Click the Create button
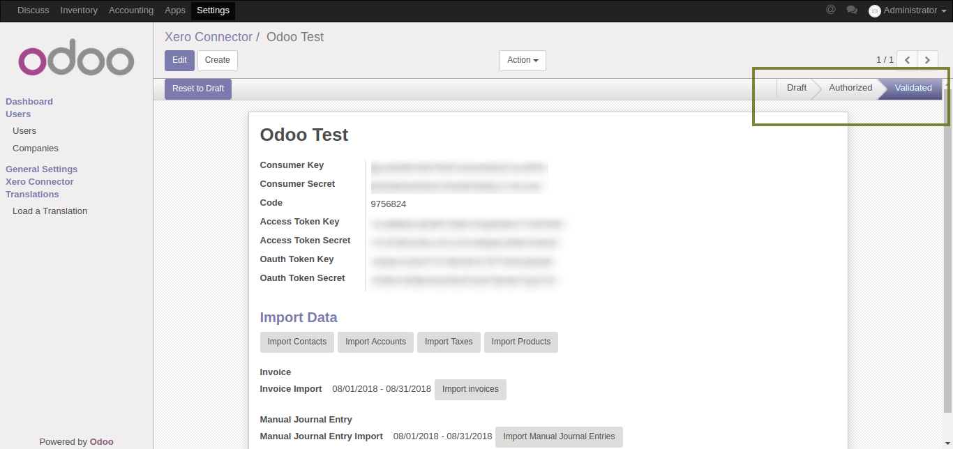Viewport: 953px width, 449px height. coord(218,60)
